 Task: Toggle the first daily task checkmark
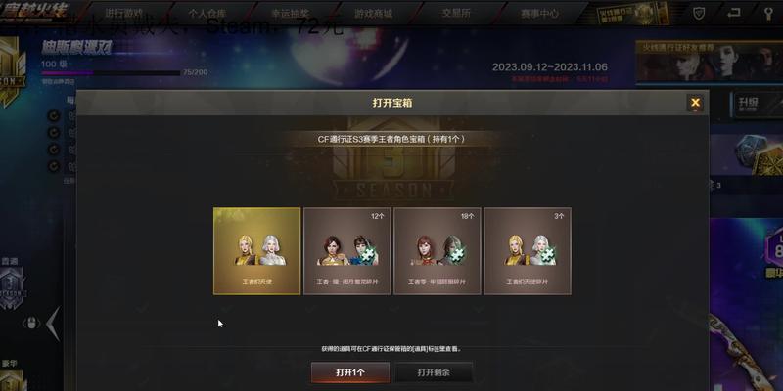[54, 116]
